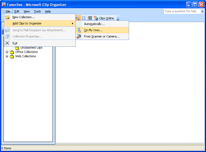Open the Tools menu
This screenshot has width=206, height=152.
point(37,11)
